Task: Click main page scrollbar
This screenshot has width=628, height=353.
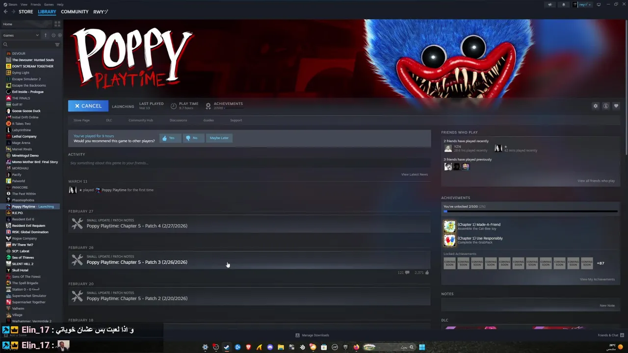Action: coord(626,88)
